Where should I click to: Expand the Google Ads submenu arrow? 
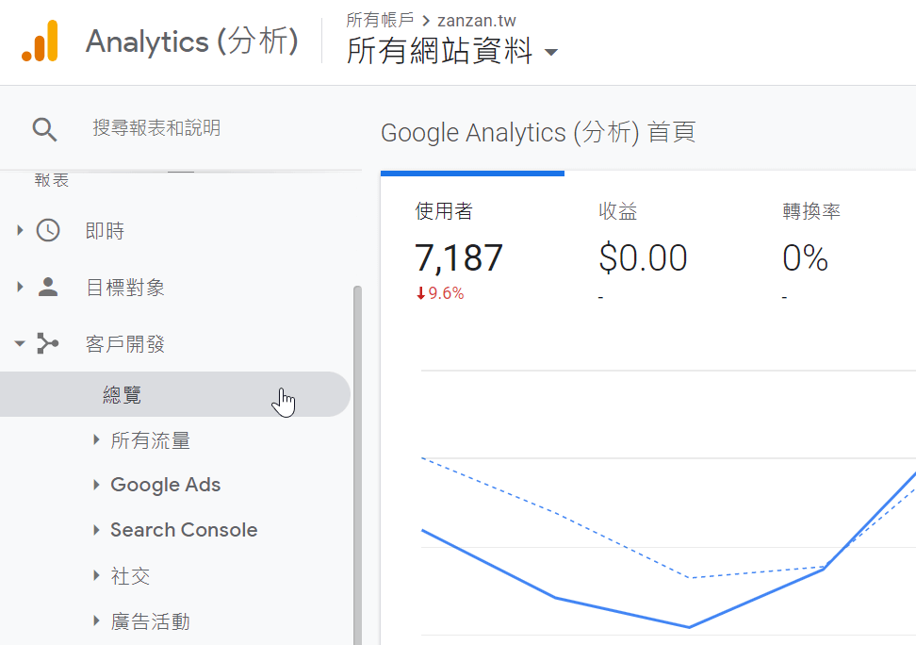(96, 484)
